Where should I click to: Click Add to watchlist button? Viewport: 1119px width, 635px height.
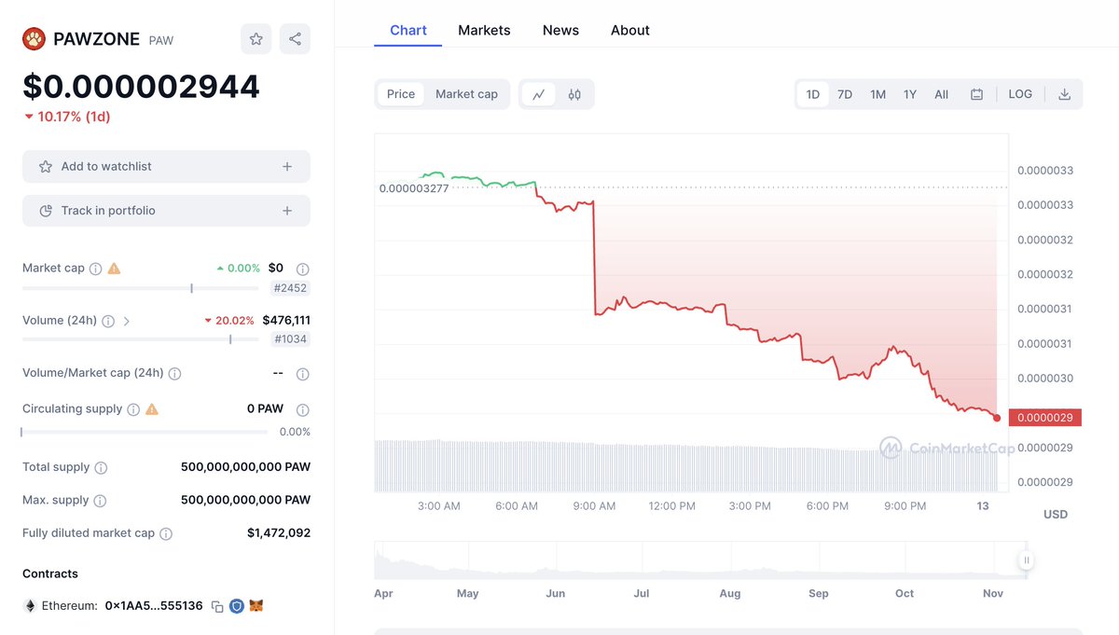[166, 166]
